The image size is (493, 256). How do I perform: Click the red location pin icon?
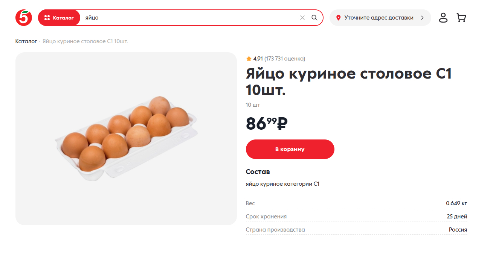pyautogui.click(x=338, y=18)
